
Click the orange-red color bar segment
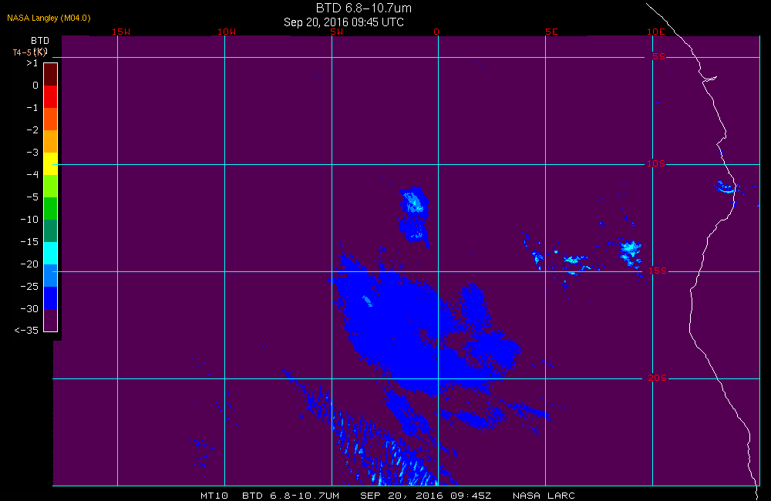pos(51,119)
